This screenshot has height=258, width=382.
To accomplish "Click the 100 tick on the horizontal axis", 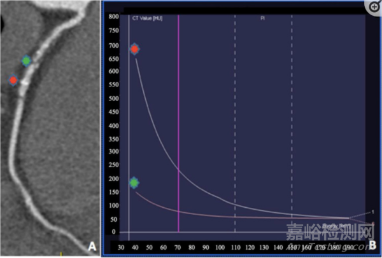I will pyautogui.click(x=221, y=246).
